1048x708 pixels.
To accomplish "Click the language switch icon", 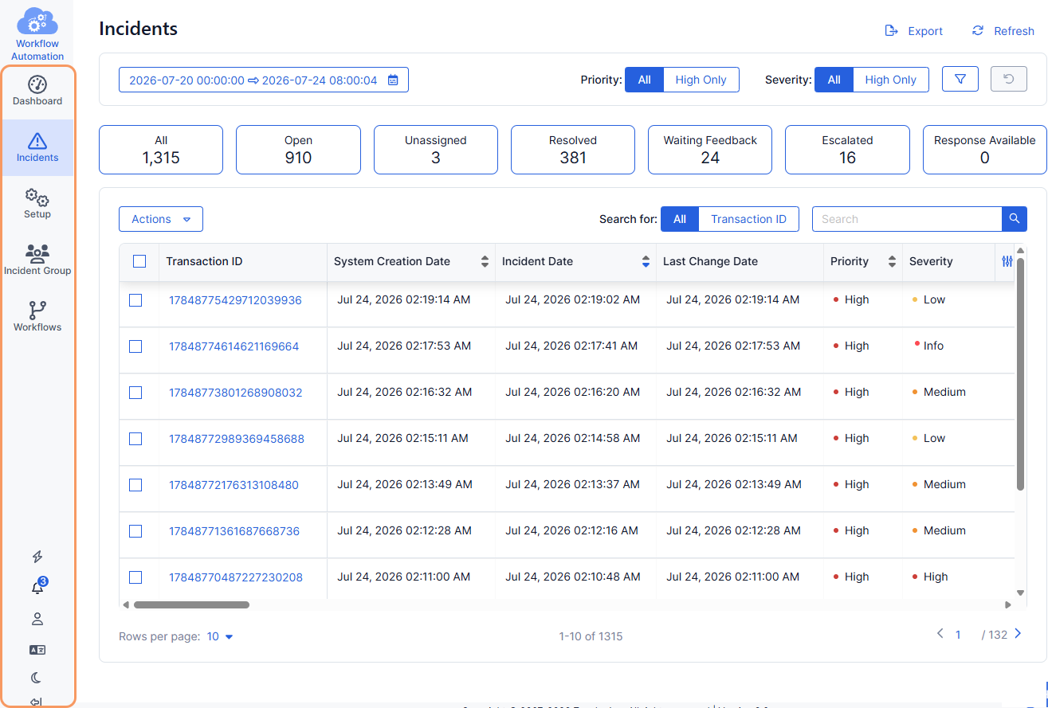I will (37, 649).
